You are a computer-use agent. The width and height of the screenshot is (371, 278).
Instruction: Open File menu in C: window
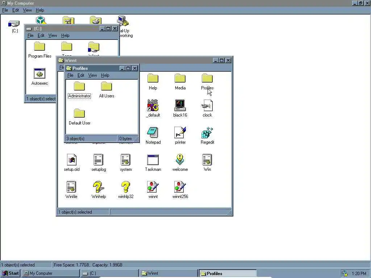point(30,35)
